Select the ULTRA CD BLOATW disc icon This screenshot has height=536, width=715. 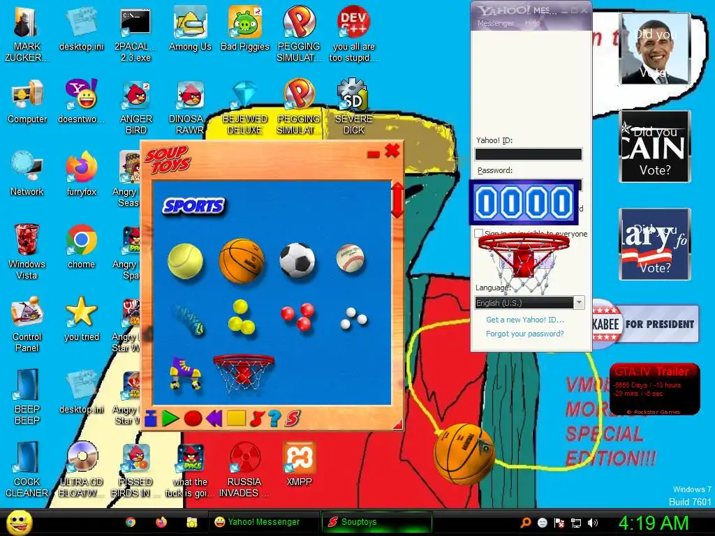[82, 470]
